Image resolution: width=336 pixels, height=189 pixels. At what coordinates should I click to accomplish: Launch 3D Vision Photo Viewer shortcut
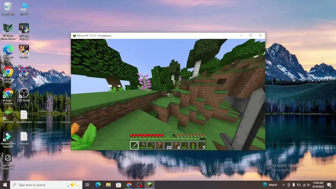click(x=8, y=32)
